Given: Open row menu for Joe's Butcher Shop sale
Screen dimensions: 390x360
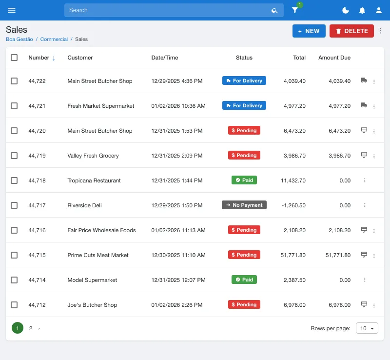Looking at the screenshot, I should pyautogui.click(x=374, y=305).
